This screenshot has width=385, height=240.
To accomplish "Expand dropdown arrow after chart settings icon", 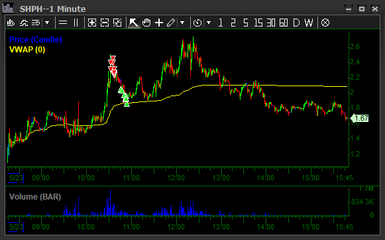I will (x=47, y=23).
